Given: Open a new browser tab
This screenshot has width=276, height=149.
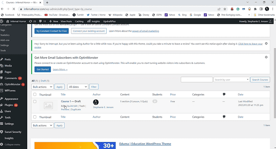Looking at the screenshot, I should (47, 3).
